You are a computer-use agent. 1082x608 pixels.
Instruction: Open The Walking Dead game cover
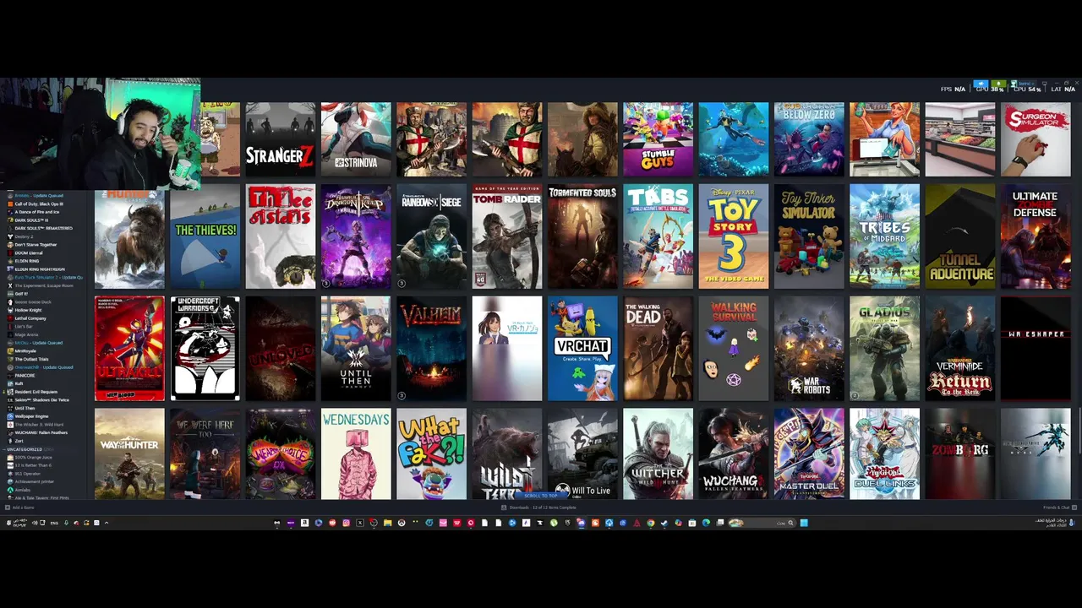pos(658,348)
